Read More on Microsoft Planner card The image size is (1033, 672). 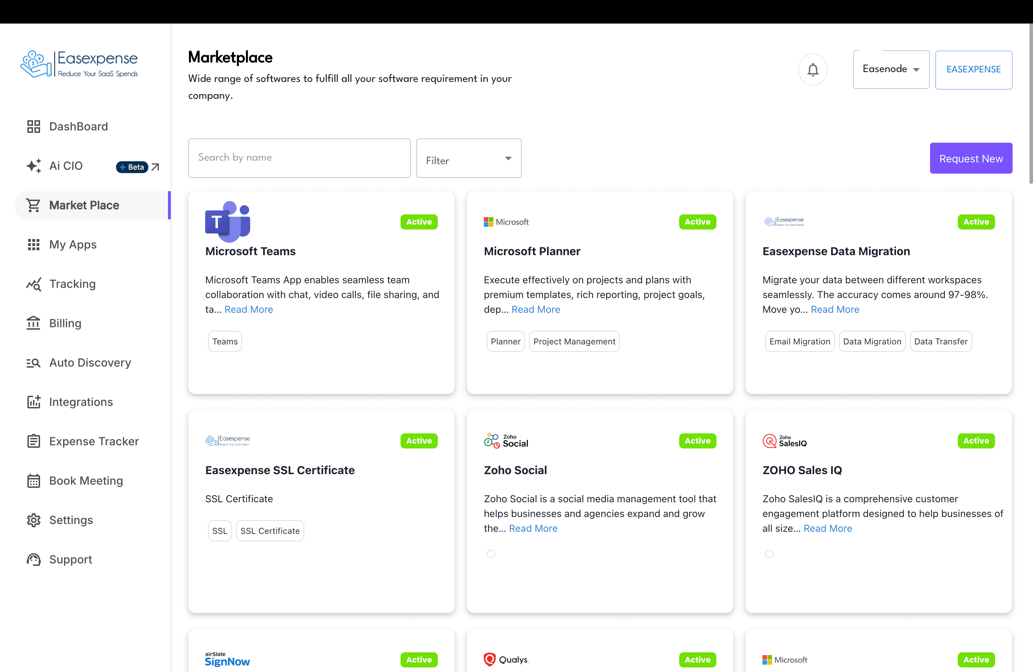pyautogui.click(x=535, y=310)
